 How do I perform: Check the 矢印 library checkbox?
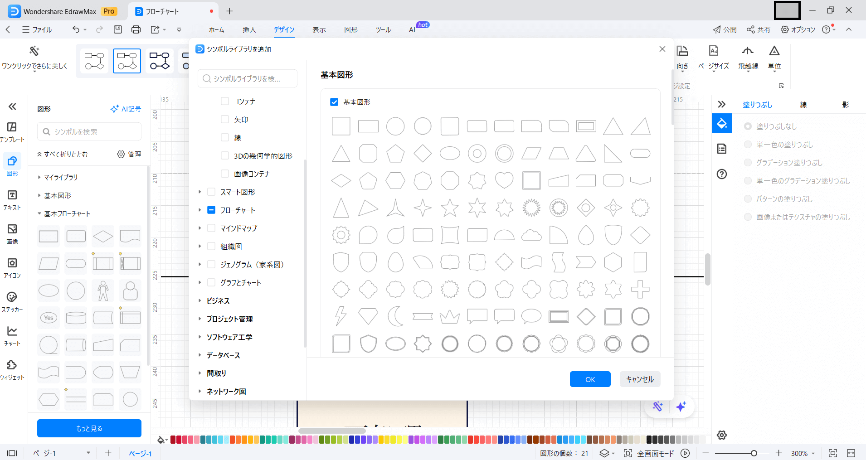(x=225, y=119)
